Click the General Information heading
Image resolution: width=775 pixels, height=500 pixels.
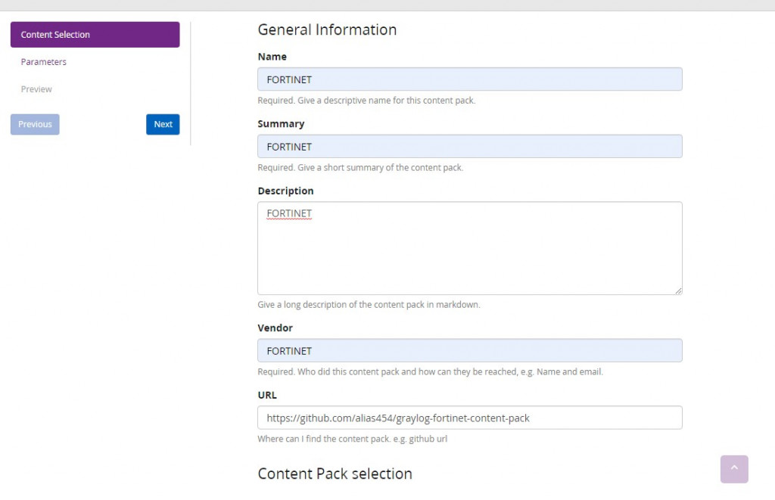[327, 30]
